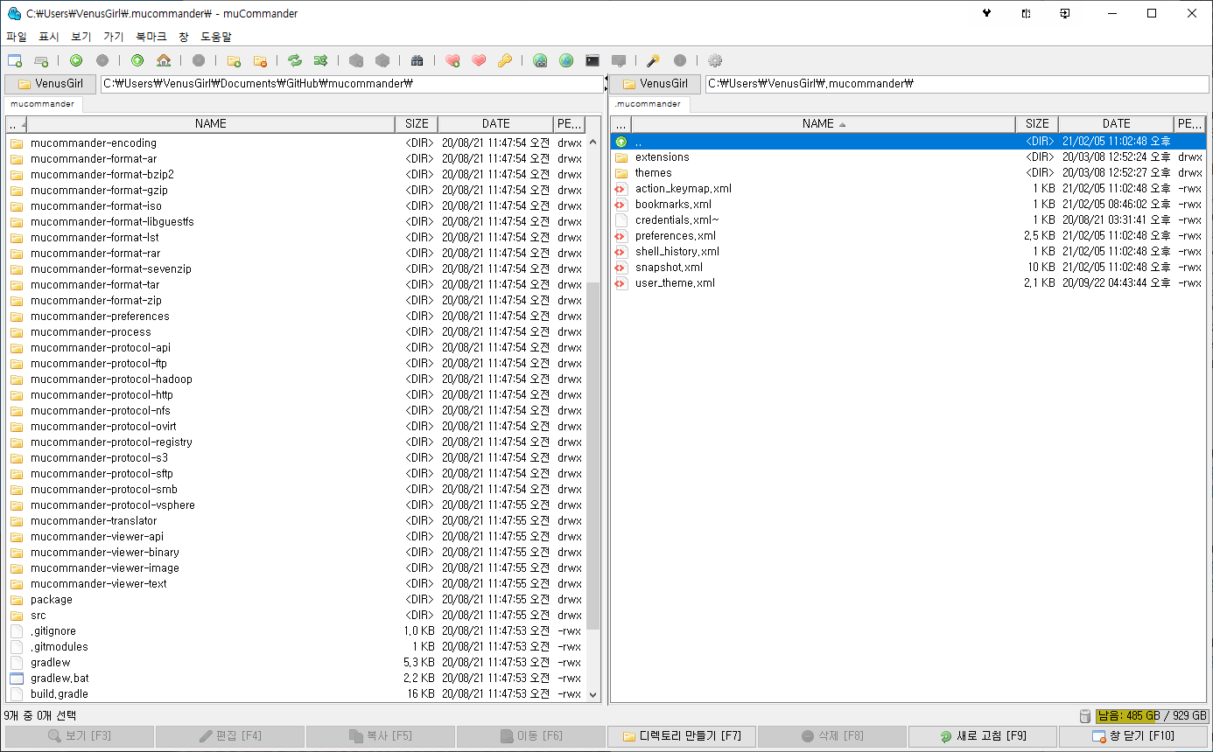
Task: Go back with the green left arrow
Action: pyautogui.click(x=76, y=60)
